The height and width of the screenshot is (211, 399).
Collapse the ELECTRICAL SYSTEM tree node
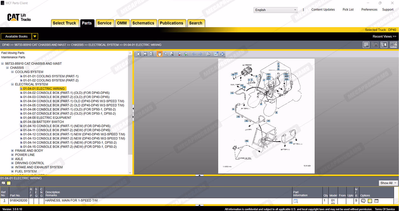coord(12,84)
